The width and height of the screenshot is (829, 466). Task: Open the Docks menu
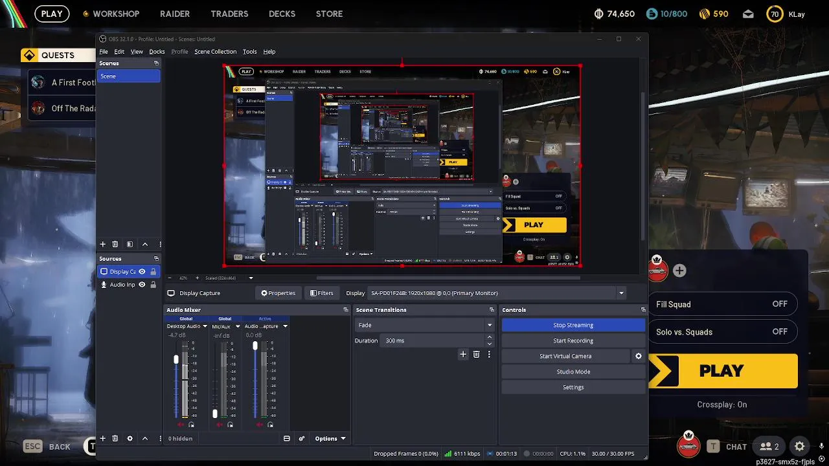(157, 52)
